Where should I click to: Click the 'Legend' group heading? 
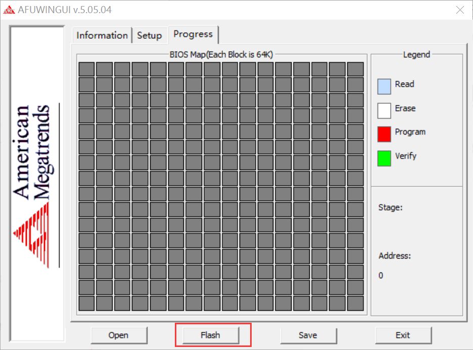click(x=416, y=54)
